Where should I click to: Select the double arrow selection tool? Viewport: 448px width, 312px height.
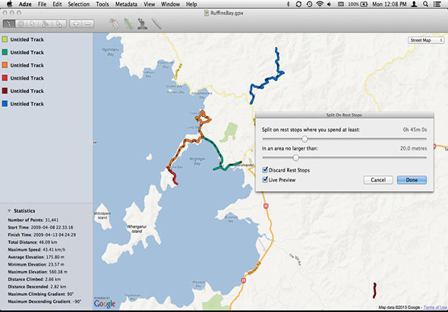click(59, 24)
